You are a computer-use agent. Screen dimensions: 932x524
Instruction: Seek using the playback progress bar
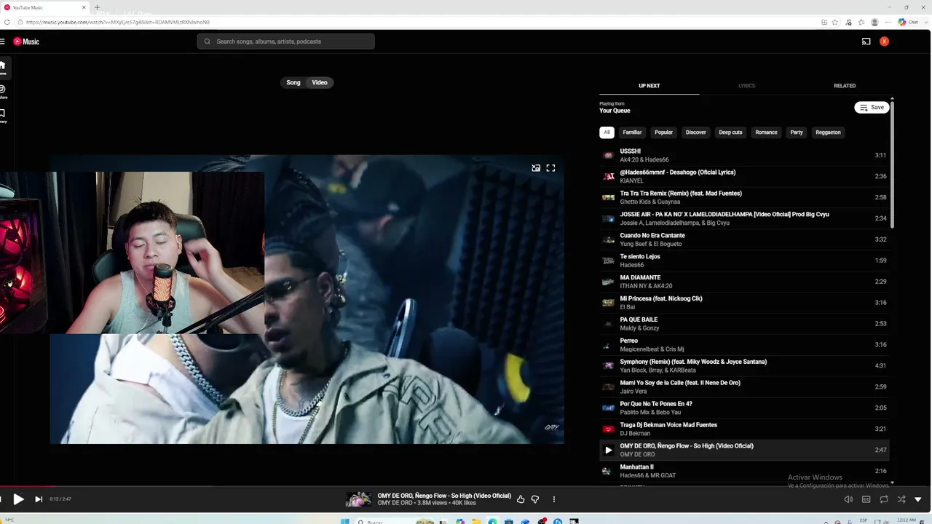[466, 486]
